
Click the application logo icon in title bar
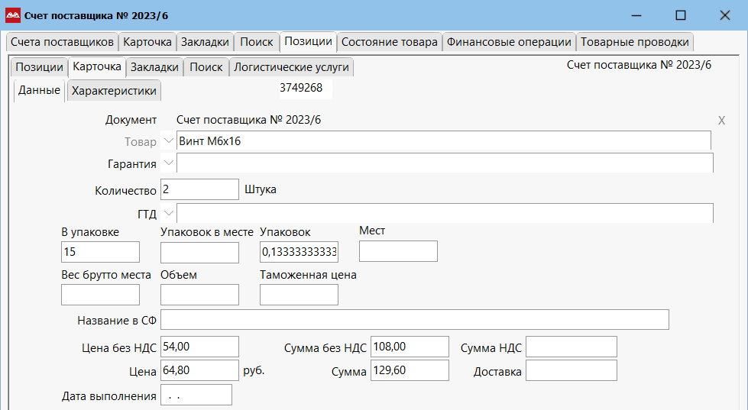pos(13,15)
